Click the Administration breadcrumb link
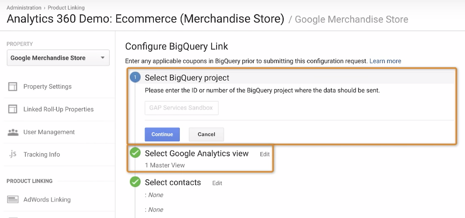 [24, 8]
